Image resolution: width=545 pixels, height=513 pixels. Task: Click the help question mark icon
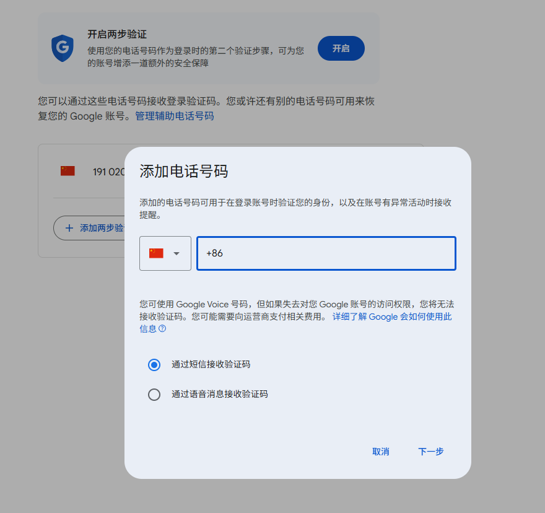coord(162,328)
